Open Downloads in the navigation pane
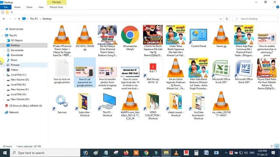 [x=17, y=55]
